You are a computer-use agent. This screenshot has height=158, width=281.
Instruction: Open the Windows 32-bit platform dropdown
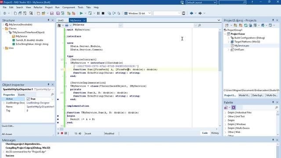(x=149, y=13)
